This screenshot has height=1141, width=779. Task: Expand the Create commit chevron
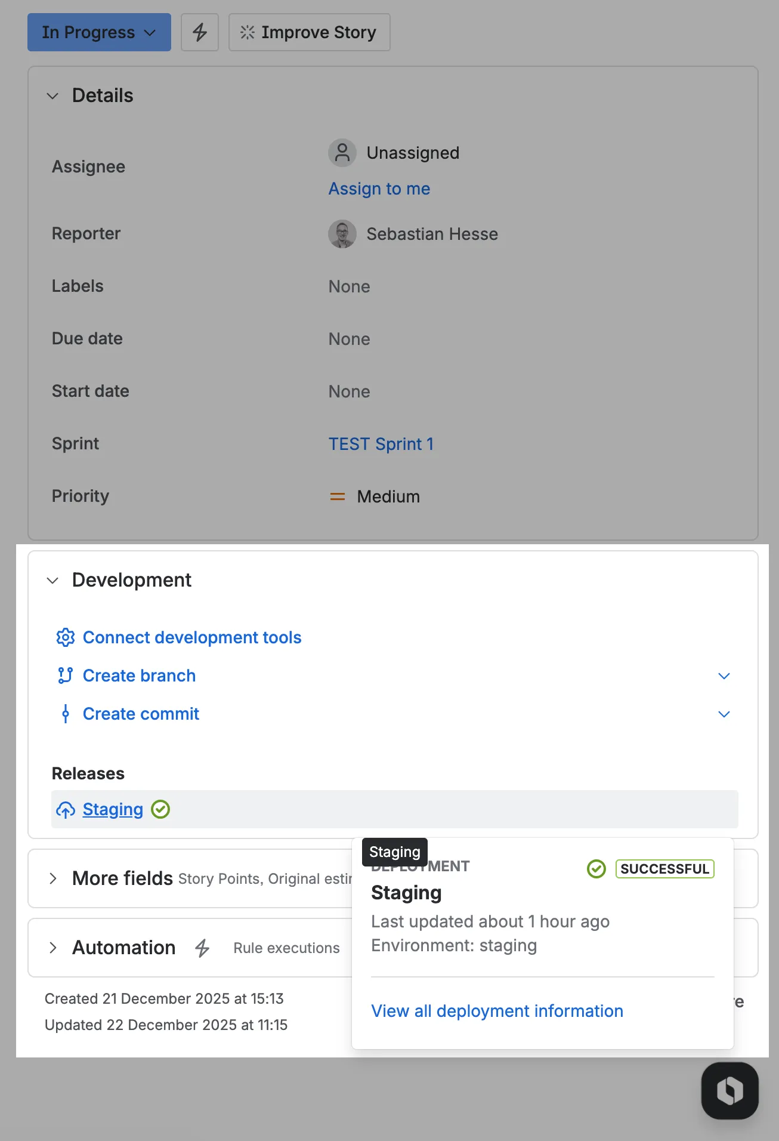(x=724, y=714)
